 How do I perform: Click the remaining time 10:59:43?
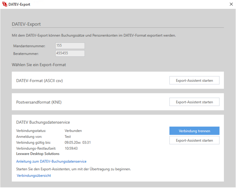tap(71, 148)
